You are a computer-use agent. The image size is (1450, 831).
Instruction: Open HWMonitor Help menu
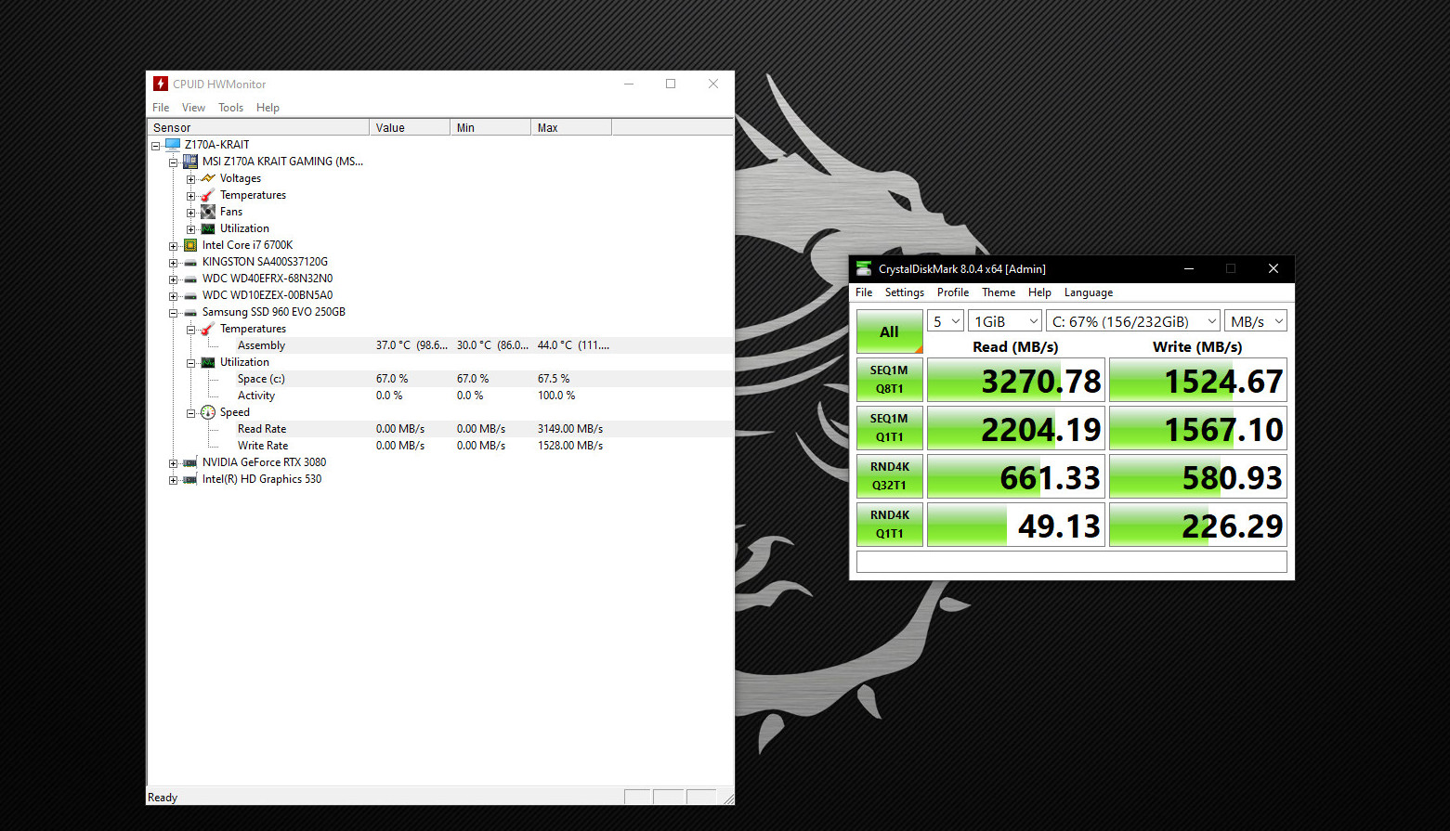tap(268, 108)
